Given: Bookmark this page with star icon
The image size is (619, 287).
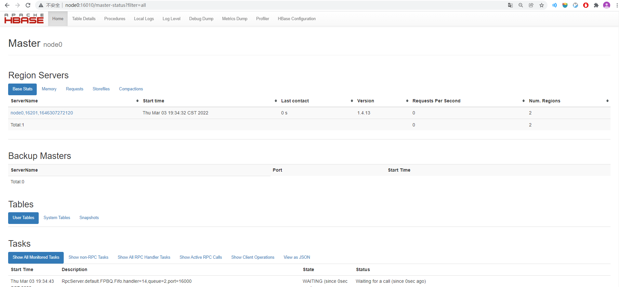Looking at the screenshot, I should 542,5.
